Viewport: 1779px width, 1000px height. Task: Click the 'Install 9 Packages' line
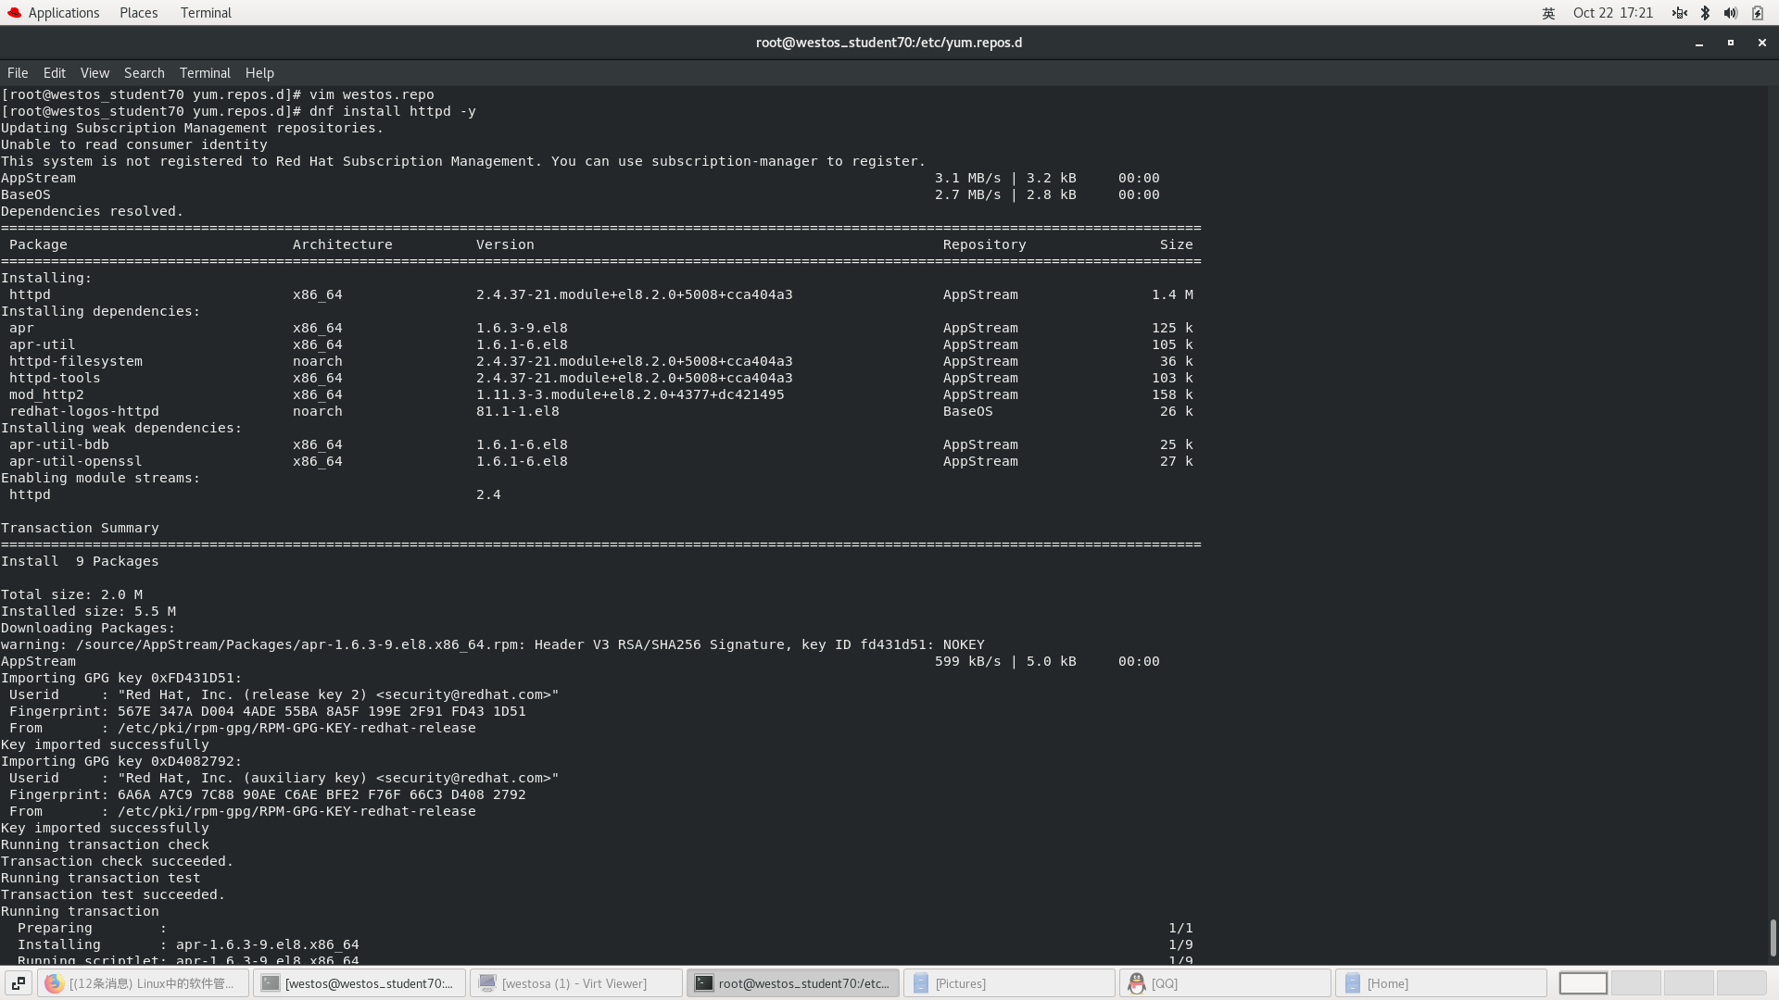pyautogui.click(x=80, y=561)
